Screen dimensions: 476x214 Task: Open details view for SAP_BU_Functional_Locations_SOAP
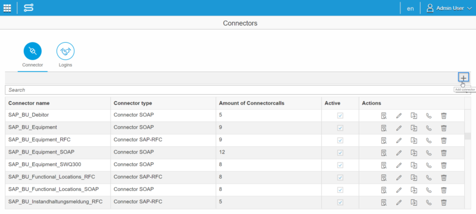[384, 190]
